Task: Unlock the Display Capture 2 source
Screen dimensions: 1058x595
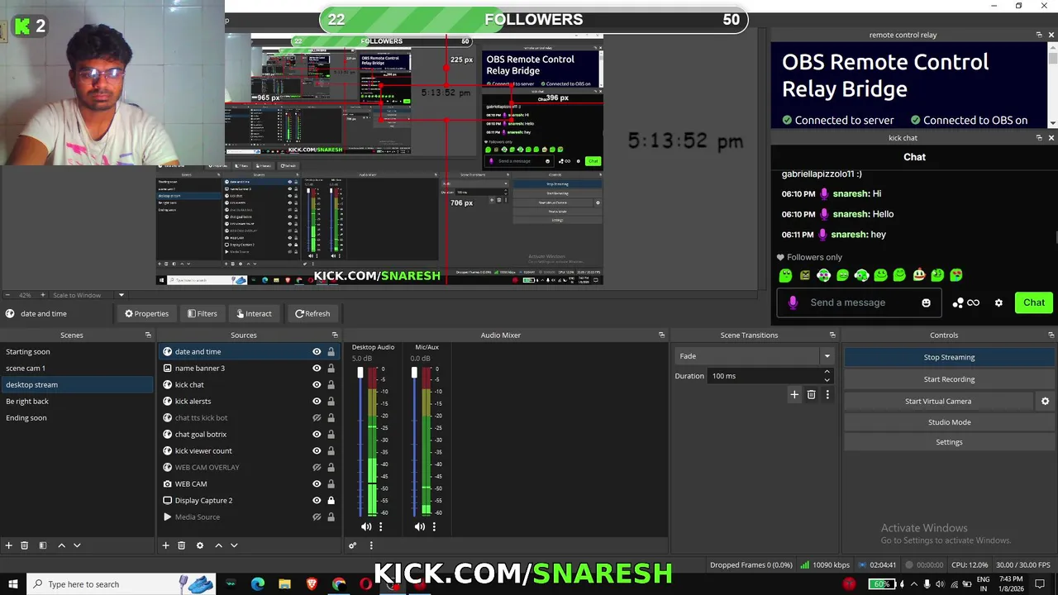Action: click(331, 500)
